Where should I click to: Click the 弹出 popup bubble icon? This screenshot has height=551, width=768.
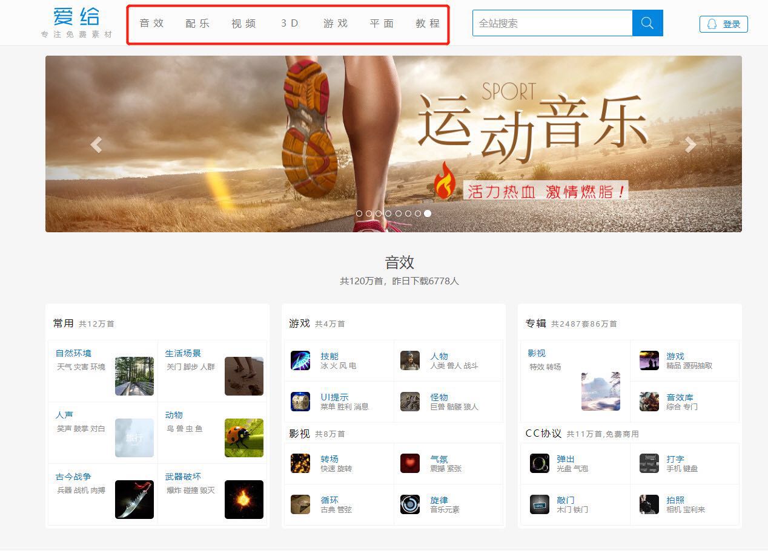(539, 463)
